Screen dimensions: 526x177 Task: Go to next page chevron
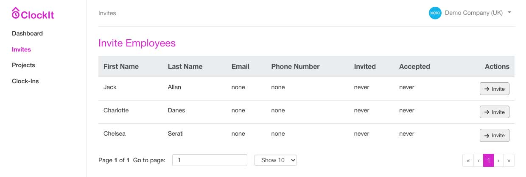click(x=498, y=161)
